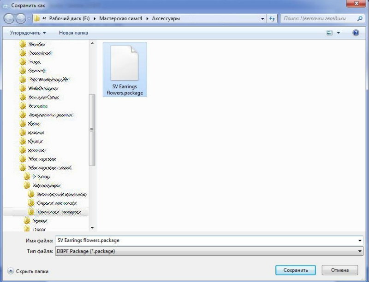Click the Мастерская симс4 breadcrumb segment

coord(122,19)
